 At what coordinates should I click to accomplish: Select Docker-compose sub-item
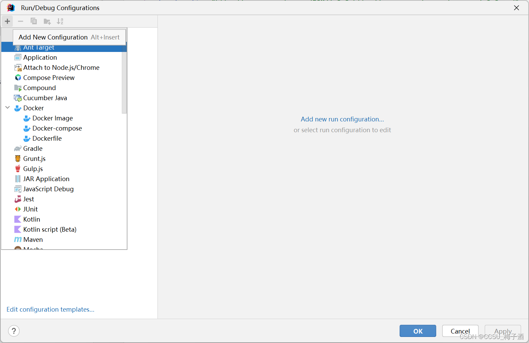64,128
